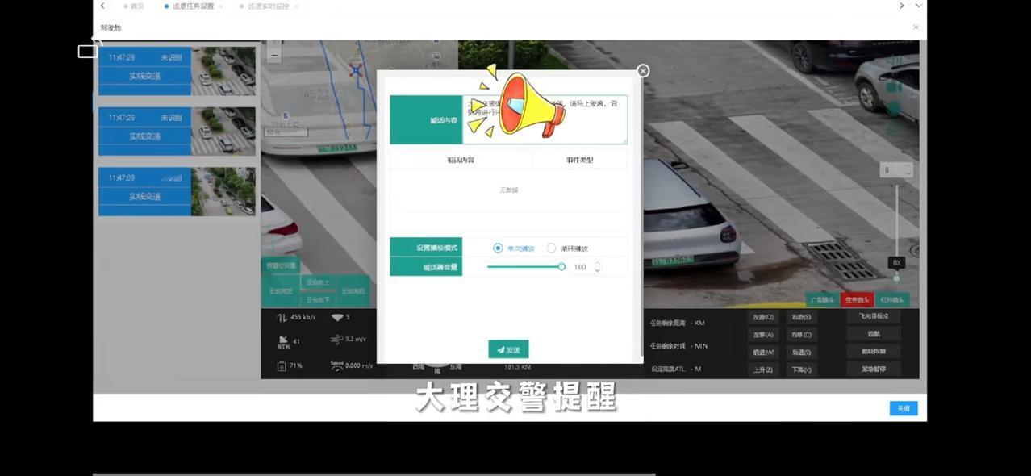Click the 3.2 m/s wind speed value

(x=356, y=340)
